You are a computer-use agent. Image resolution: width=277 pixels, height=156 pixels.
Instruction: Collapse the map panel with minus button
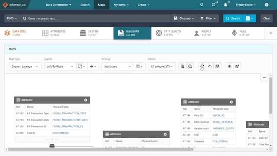click(264, 77)
